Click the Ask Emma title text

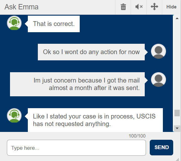click(x=21, y=7)
